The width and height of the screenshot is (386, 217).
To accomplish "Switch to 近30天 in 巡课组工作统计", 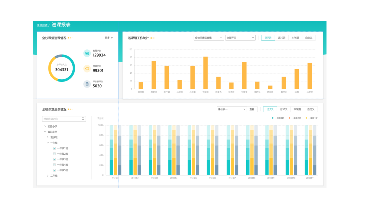I will coord(281,38).
